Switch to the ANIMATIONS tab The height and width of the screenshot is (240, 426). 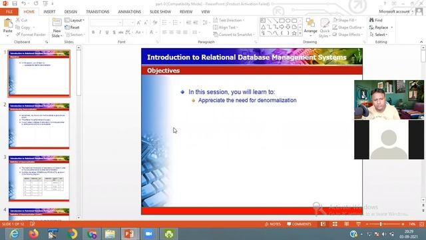pyautogui.click(x=130, y=12)
